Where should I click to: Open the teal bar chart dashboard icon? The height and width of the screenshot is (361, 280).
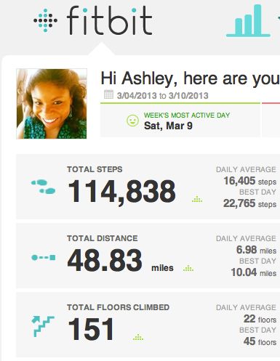[x=248, y=21]
